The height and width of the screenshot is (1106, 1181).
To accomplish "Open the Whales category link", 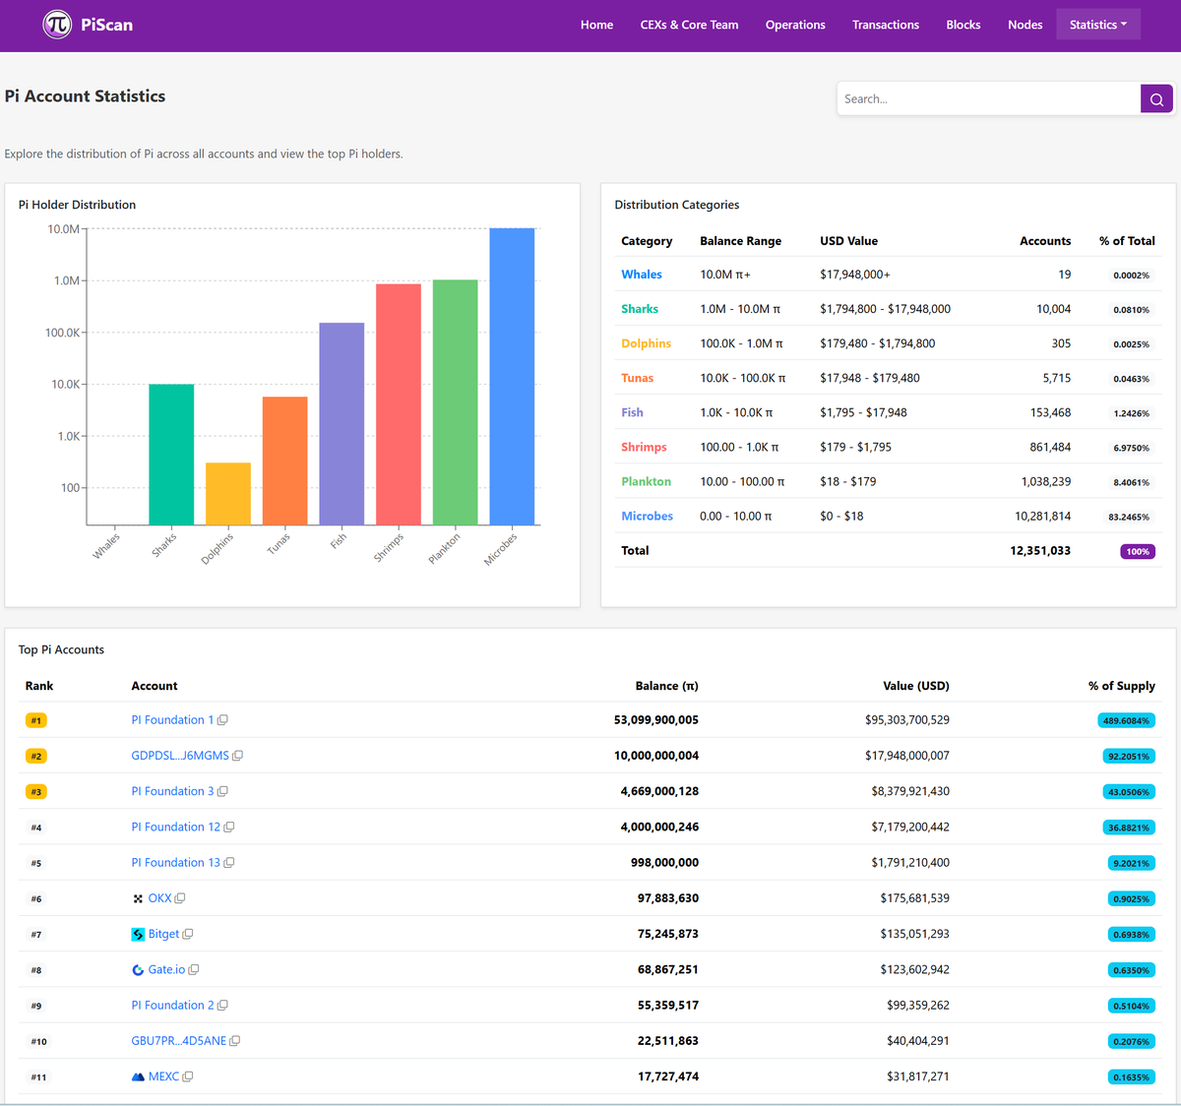I will 642,275.
